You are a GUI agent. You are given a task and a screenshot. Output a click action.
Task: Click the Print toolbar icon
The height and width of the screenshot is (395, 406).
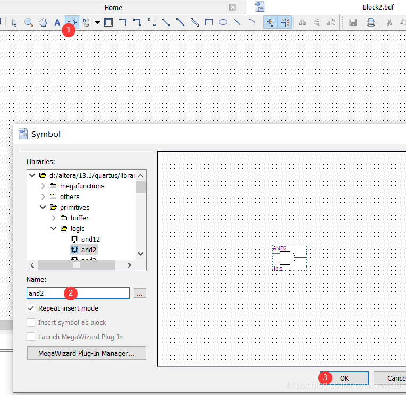click(371, 22)
